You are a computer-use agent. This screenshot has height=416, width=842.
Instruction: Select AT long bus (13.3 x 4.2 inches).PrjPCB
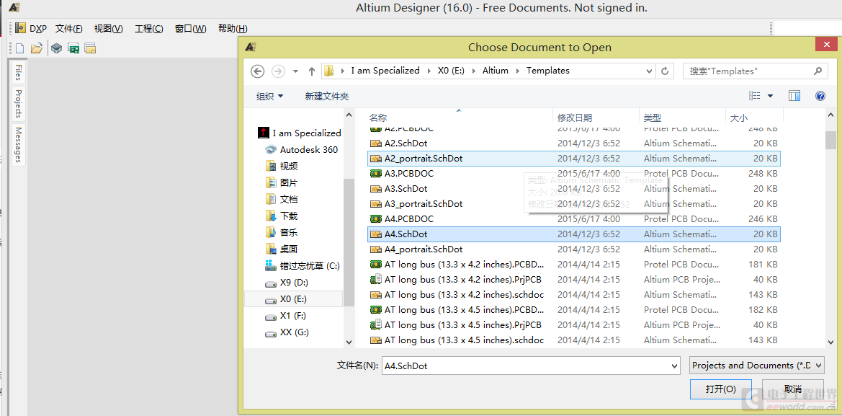[573, 280]
